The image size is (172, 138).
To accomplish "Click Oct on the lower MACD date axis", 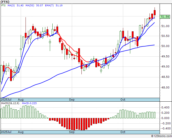I will (123, 132).
